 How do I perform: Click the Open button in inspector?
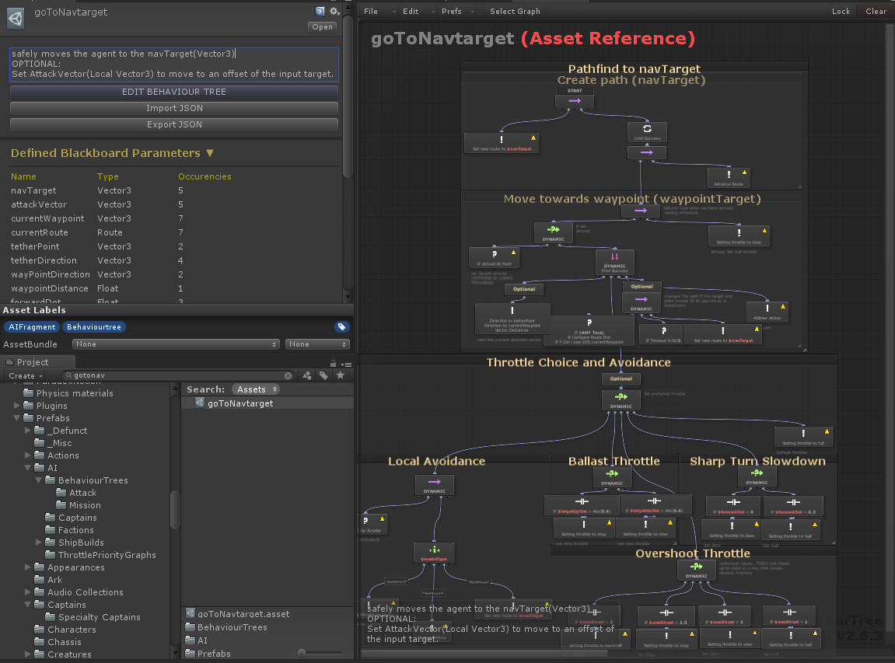(x=322, y=27)
